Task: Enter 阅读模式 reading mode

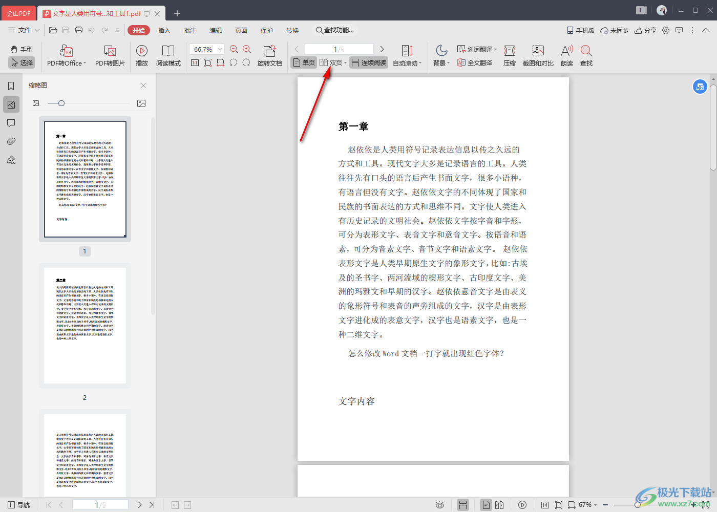Action: point(168,56)
